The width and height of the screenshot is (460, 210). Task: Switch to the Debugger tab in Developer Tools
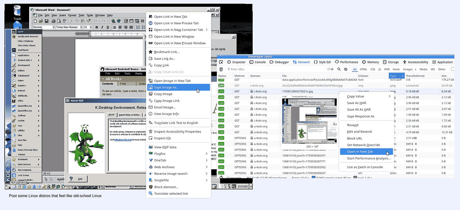(279, 62)
